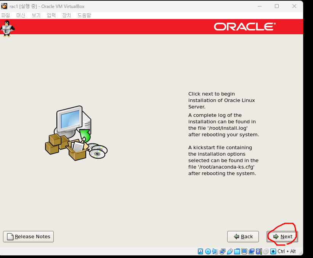
Task: Click the Oracle logo in the red banner
Action: (245, 27)
